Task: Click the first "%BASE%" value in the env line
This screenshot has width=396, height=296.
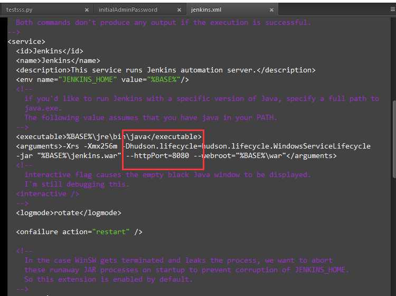Action: 164,80
